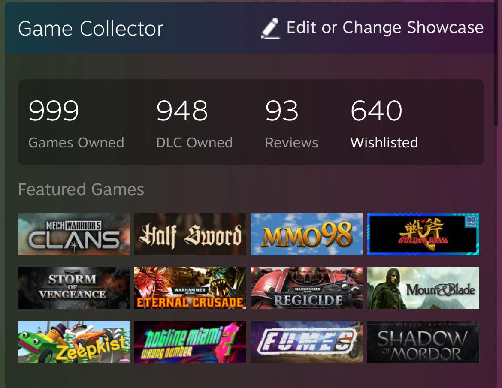
Task: Click Warhammer Eternal Crusade thumbnail
Action: point(190,288)
